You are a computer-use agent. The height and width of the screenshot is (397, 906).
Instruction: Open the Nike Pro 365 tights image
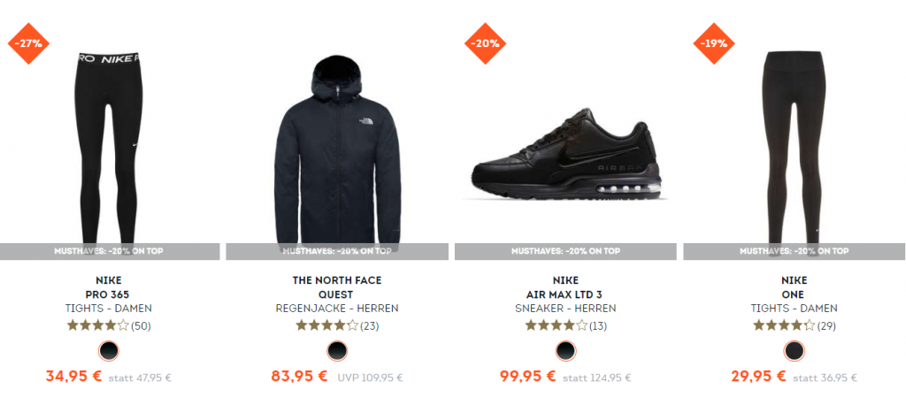pyautogui.click(x=109, y=147)
